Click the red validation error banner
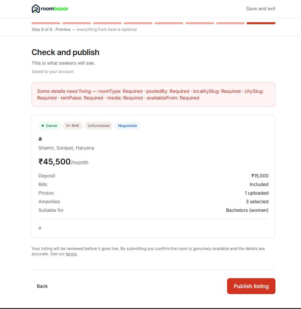The height and width of the screenshot is (309, 301). (153, 94)
